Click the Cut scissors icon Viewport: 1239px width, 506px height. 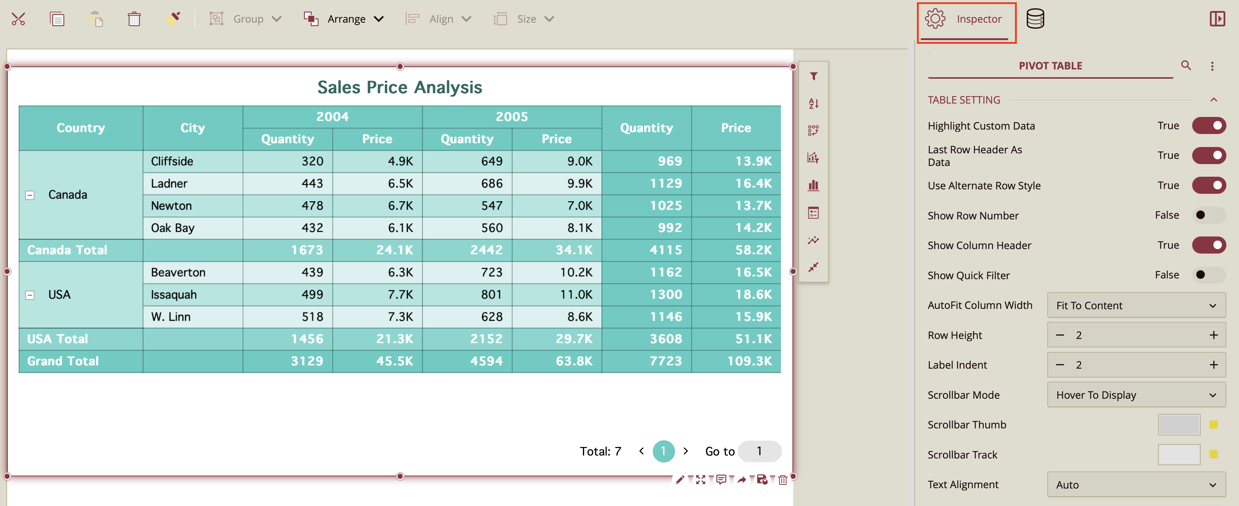[18, 19]
